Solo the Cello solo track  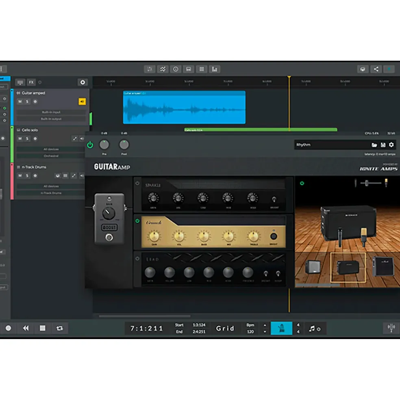27,138
